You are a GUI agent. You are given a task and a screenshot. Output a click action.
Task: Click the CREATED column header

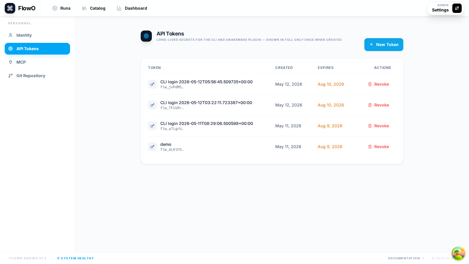(x=284, y=68)
